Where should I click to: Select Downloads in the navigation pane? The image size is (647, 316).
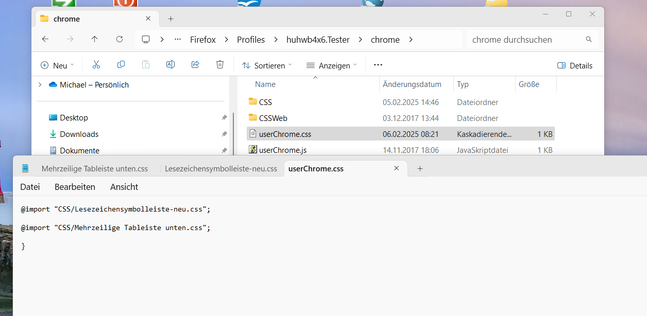pos(79,134)
